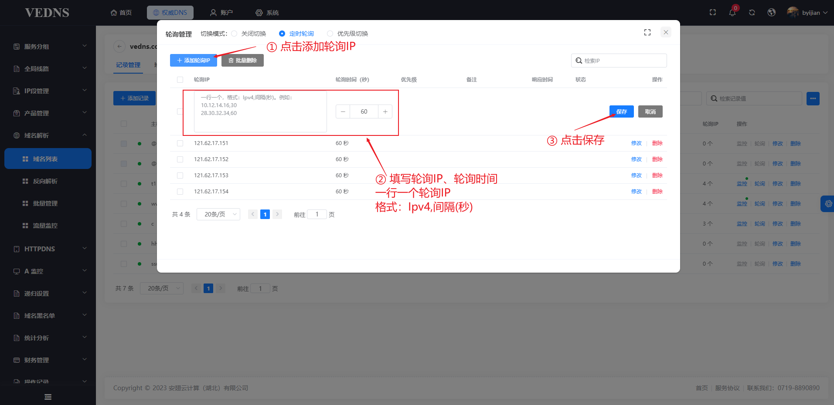Toggle the select-all checkbox in 轮询IP header
Viewport: 834px width, 405px height.
pyautogui.click(x=180, y=80)
